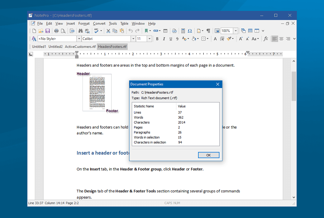
Task: Tile the windows vertically
Action: point(257,31)
